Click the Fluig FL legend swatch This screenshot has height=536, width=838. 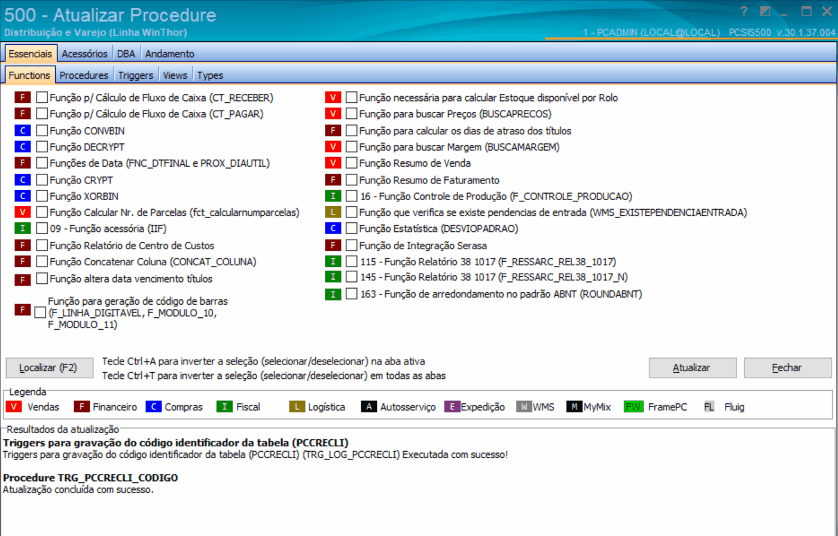pos(709,407)
